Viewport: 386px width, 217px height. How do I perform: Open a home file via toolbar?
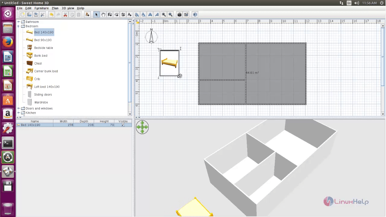(29, 14)
